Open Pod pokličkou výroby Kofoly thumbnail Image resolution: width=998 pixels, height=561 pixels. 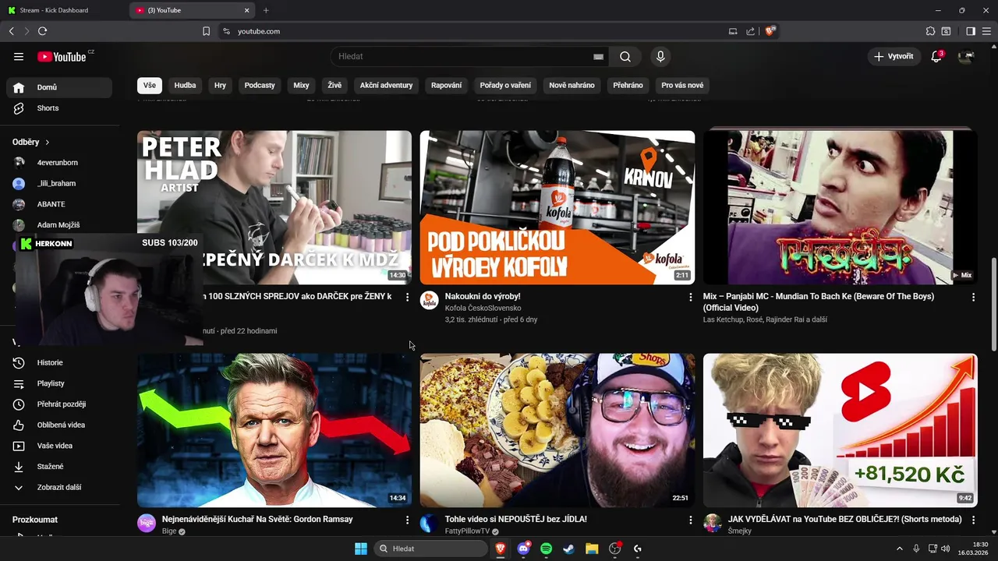point(557,207)
